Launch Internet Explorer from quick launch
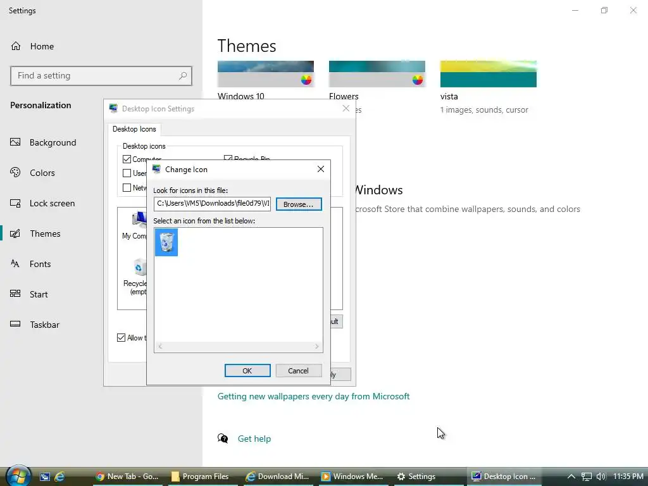The image size is (648, 486). [60, 477]
